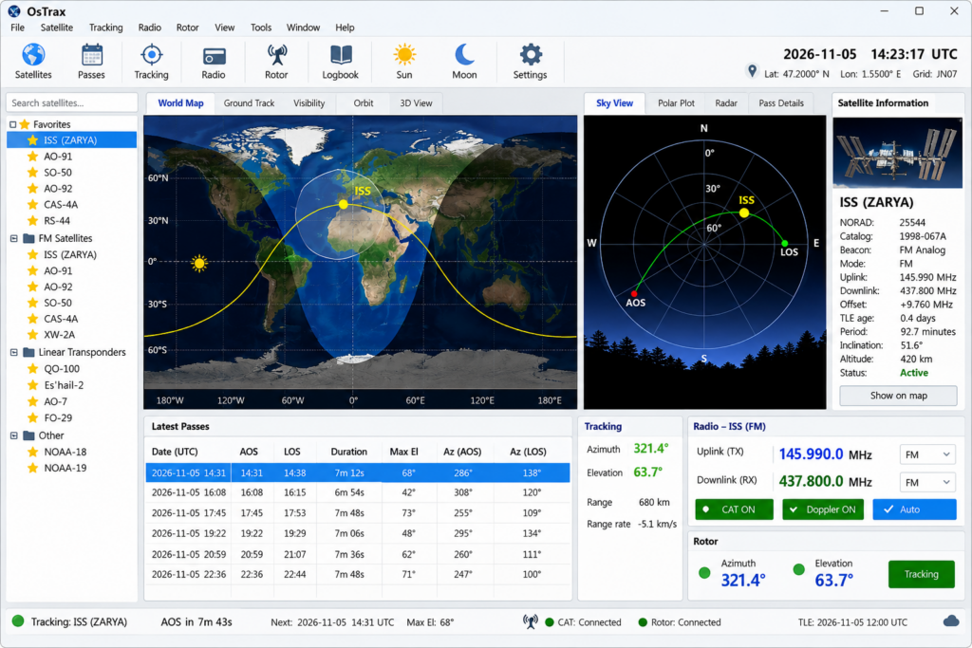Open the Passes calendar icon

click(x=92, y=54)
